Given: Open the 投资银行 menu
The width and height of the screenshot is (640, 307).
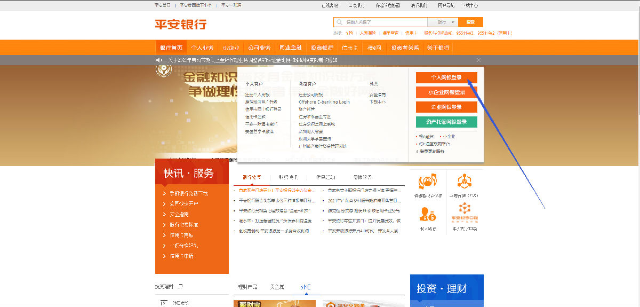Looking at the screenshot, I should [322, 48].
